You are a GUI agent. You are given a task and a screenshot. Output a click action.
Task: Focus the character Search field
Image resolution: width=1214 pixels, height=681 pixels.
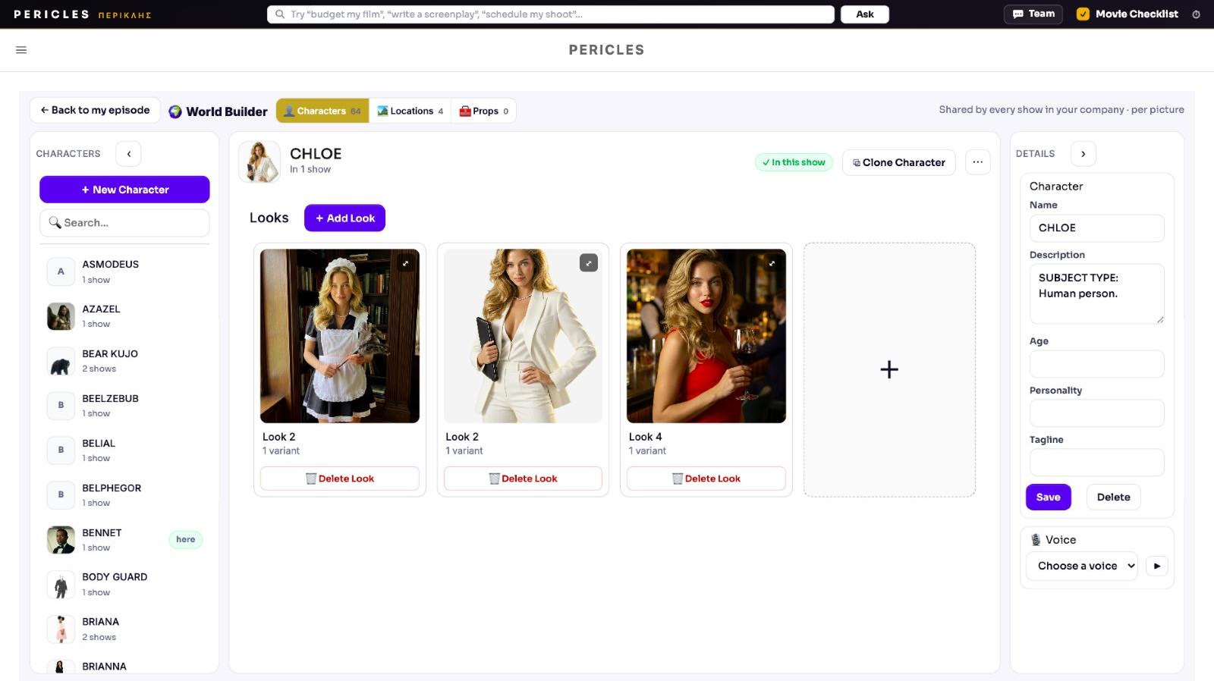pyautogui.click(x=124, y=223)
